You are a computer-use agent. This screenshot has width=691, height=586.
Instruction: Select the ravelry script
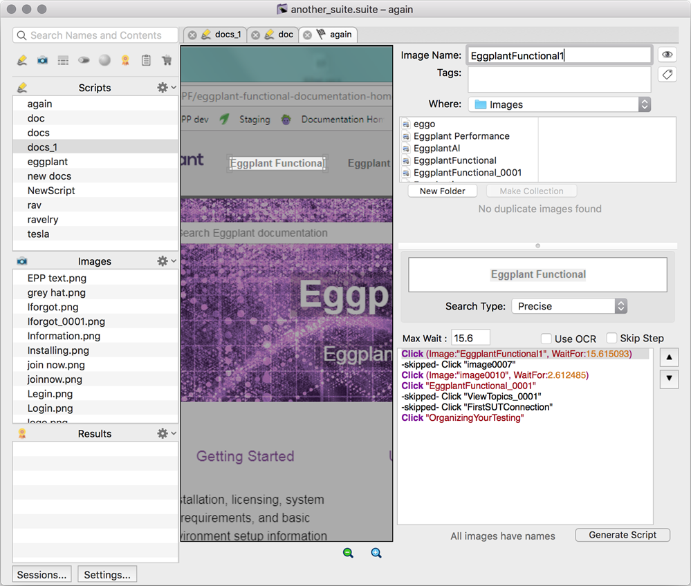click(95, 219)
